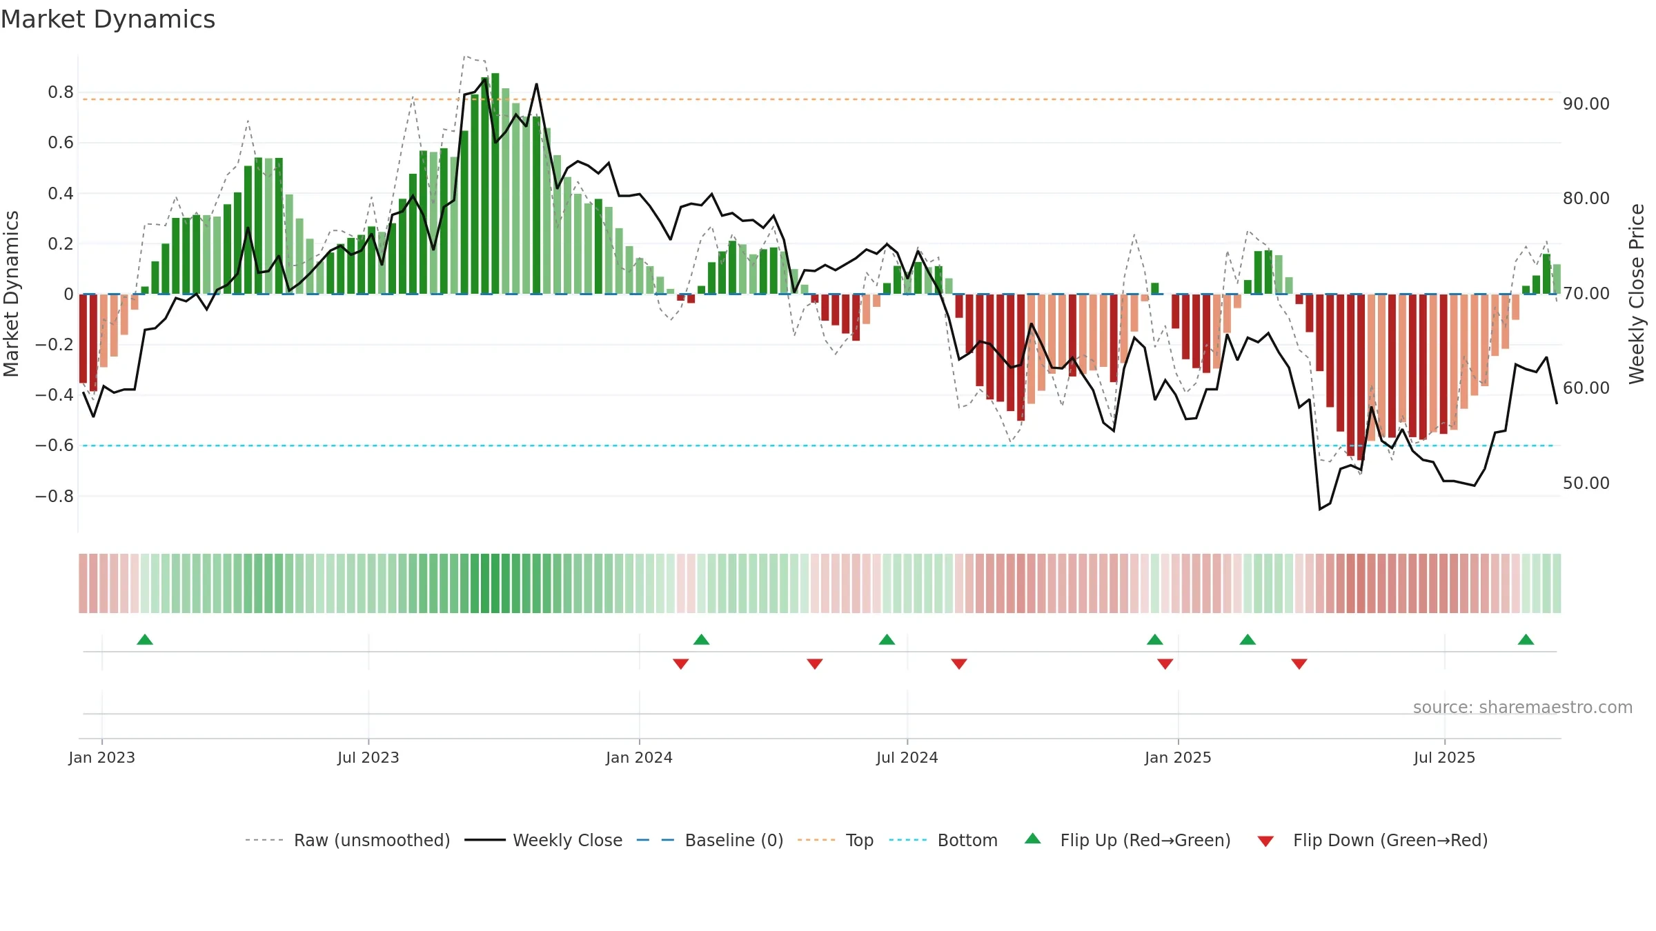Click the 60.00 price tick on the right axis
This screenshot has height=931, width=1656.
click(1586, 388)
